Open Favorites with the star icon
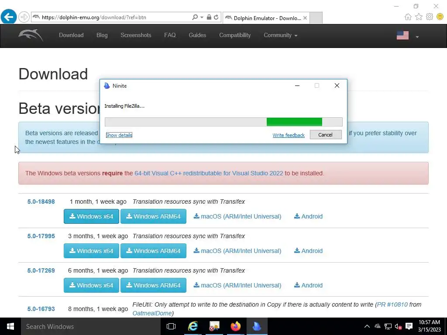The image size is (447, 335). pyautogui.click(x=419, y=17)
